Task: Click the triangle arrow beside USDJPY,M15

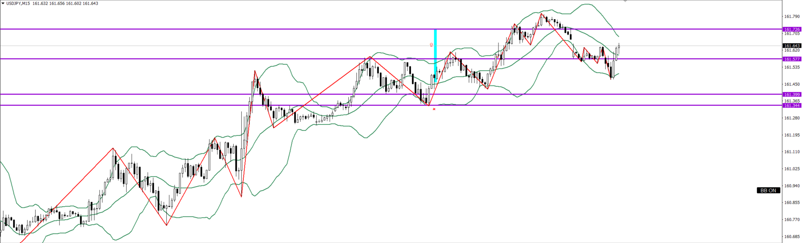Action: point(3,3)
